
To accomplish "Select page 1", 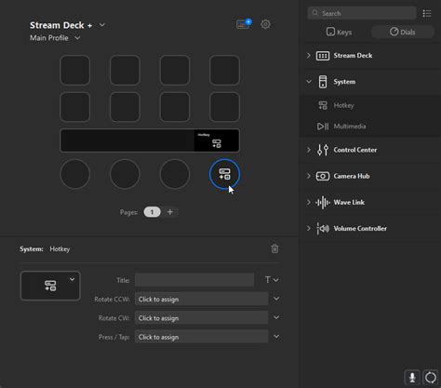I will click(x=152, y=212).
